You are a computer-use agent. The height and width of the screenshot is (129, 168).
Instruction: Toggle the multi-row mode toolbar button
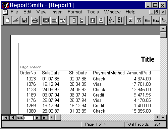coord(82,20)
